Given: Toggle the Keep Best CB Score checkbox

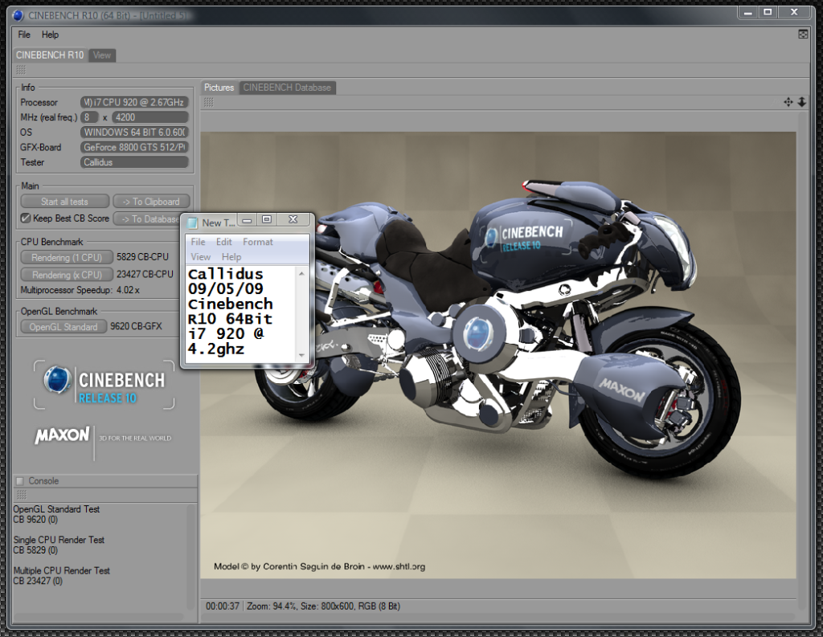Looking at the screenshot, I should point(26,218).
